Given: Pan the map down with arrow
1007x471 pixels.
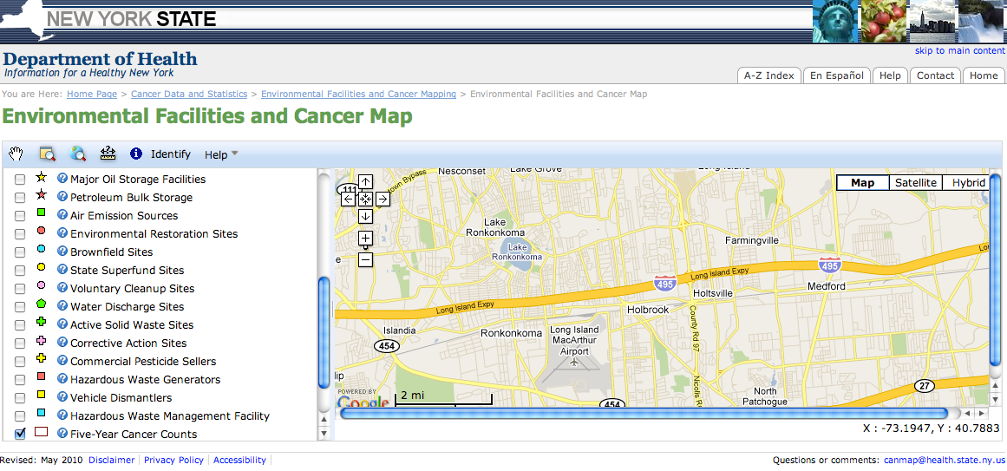Looking at the screenshot, I should pyautogui.click(x=365, y=217).
